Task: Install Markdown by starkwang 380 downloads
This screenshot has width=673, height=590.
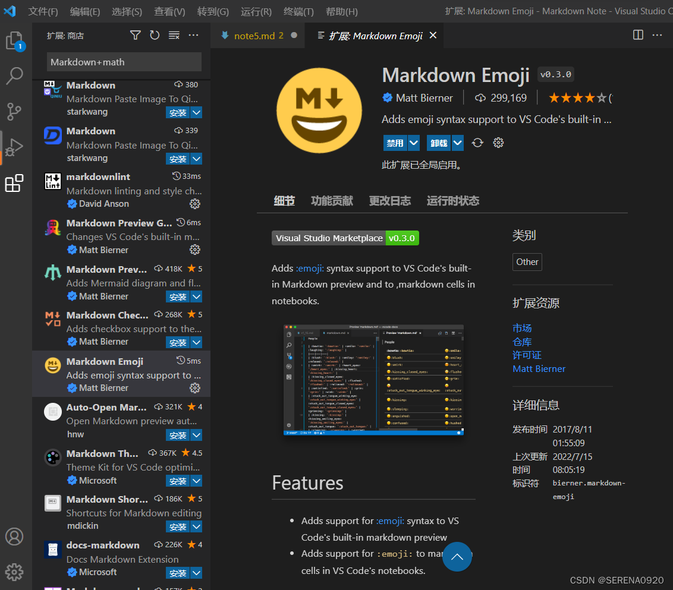Action: (178, 113)
